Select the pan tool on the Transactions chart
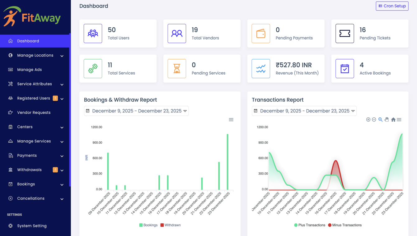Screen dimensions: 417x236 [x=387, y=120]
